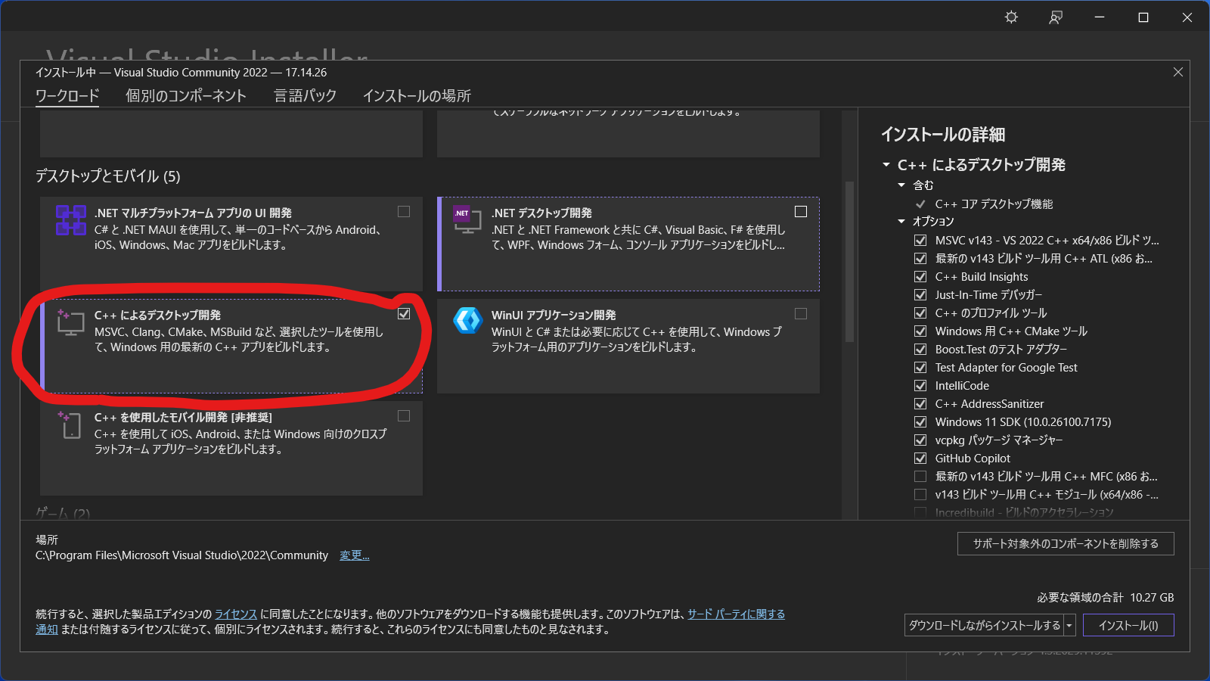The width and height of the screenshot is (1210, 681).
Task: Click the .NET desktop development monitor icon
Action: [x=467, y=219]
